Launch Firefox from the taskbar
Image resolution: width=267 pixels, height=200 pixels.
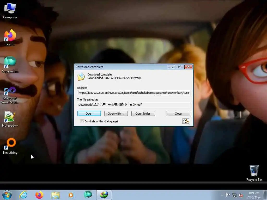39,195
